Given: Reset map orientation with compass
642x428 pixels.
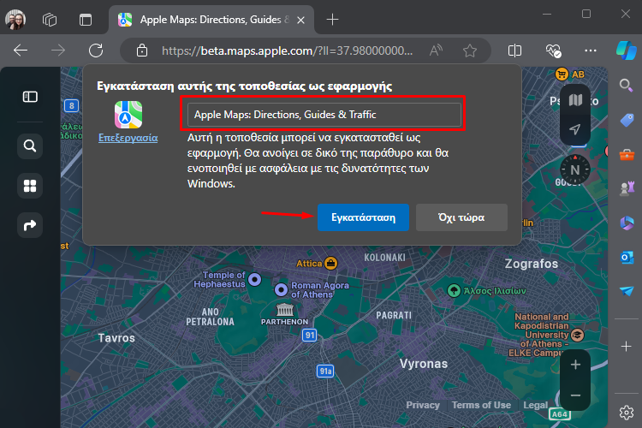Looking at the screenshot, I should (575, 169).
